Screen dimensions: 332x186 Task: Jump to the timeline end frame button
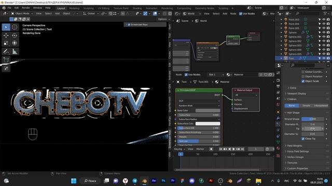pos(243,149)
